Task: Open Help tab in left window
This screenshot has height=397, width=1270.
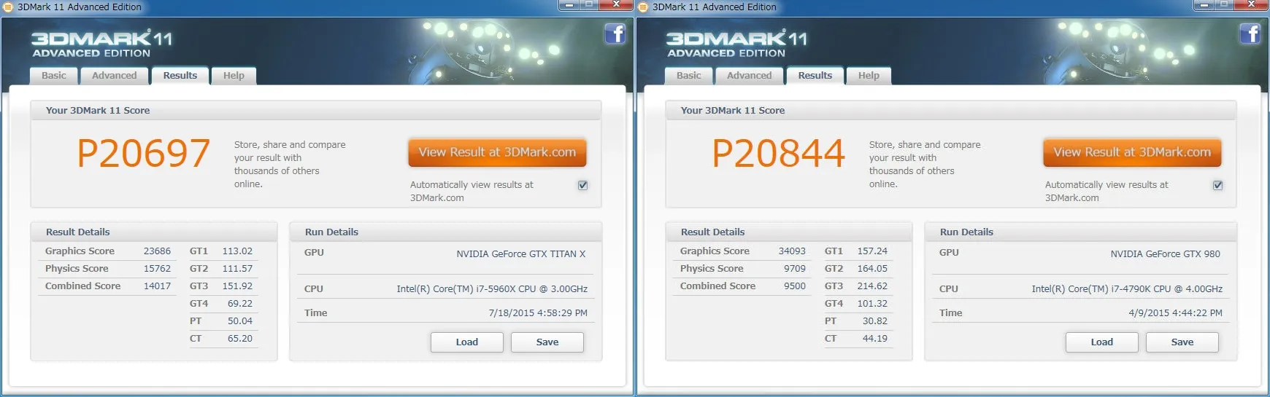Action: [234, 76]
